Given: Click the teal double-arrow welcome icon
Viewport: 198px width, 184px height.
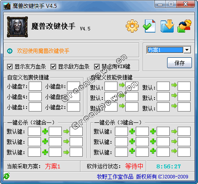Looking at the screenshot, I should 10,51.
